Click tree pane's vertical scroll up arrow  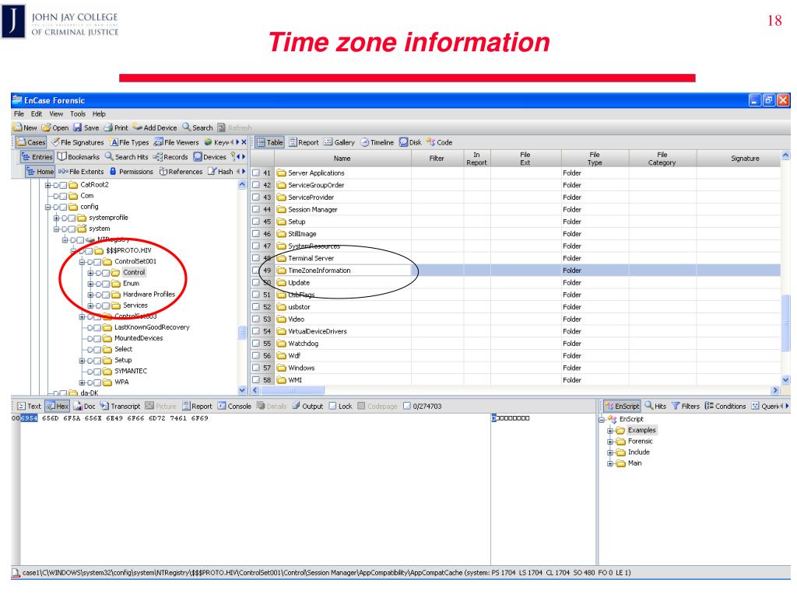(242, 185)
